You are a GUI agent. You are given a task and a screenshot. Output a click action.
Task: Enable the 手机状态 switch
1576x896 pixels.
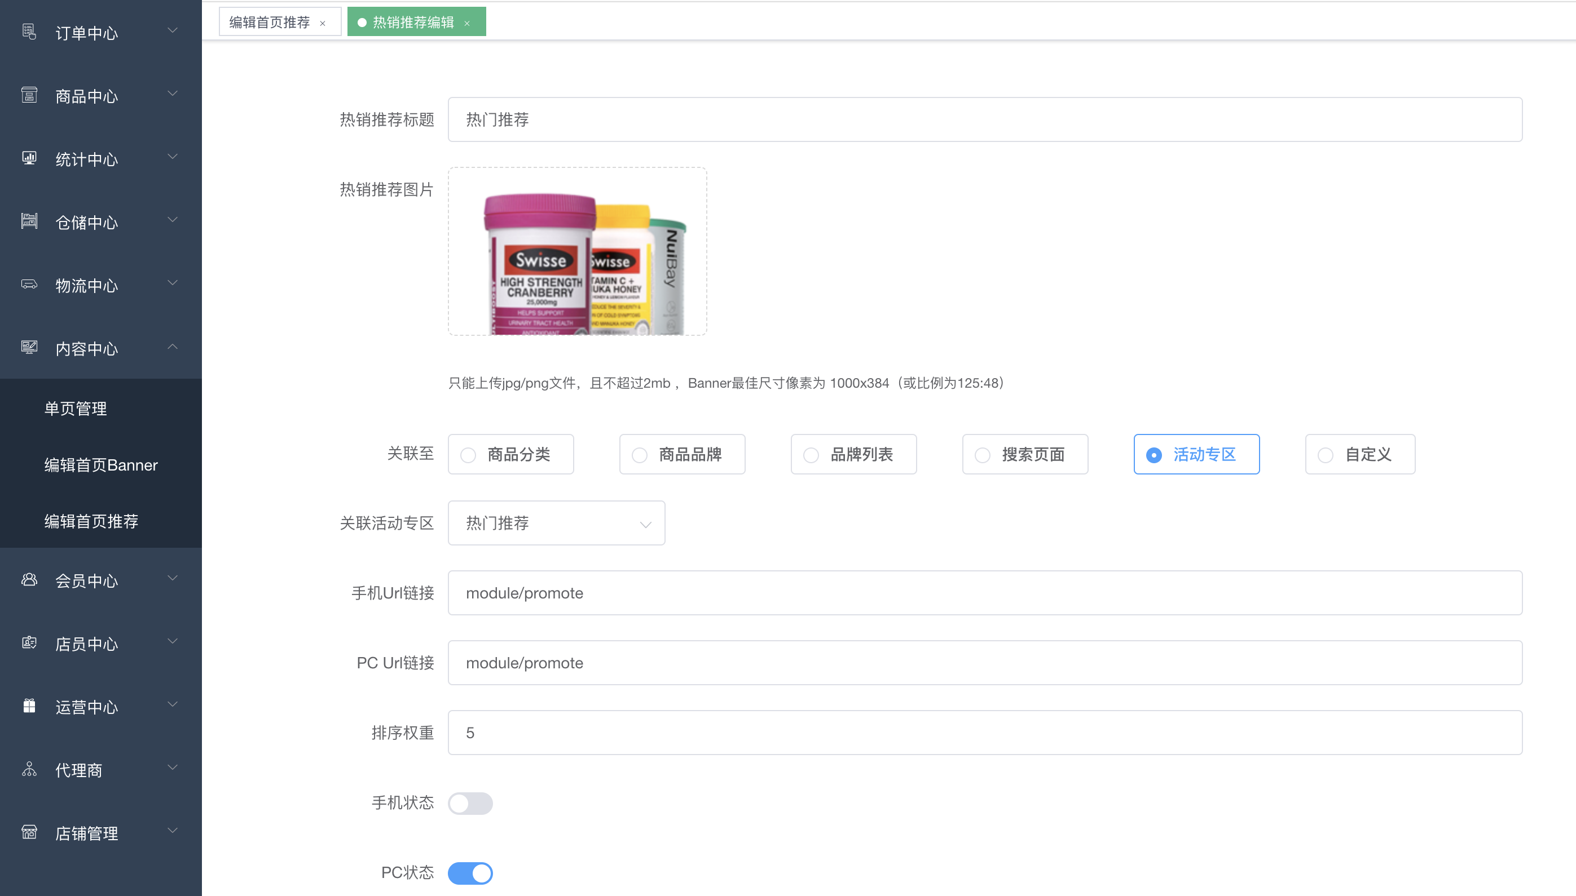pos(470,803)
